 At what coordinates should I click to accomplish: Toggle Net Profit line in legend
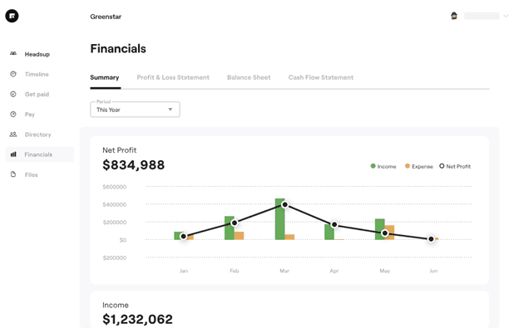(x=455, y=166)
